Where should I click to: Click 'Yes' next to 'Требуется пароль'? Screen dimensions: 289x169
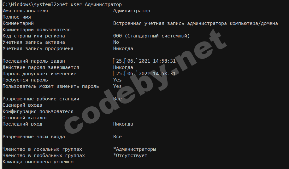click(117, 80)
